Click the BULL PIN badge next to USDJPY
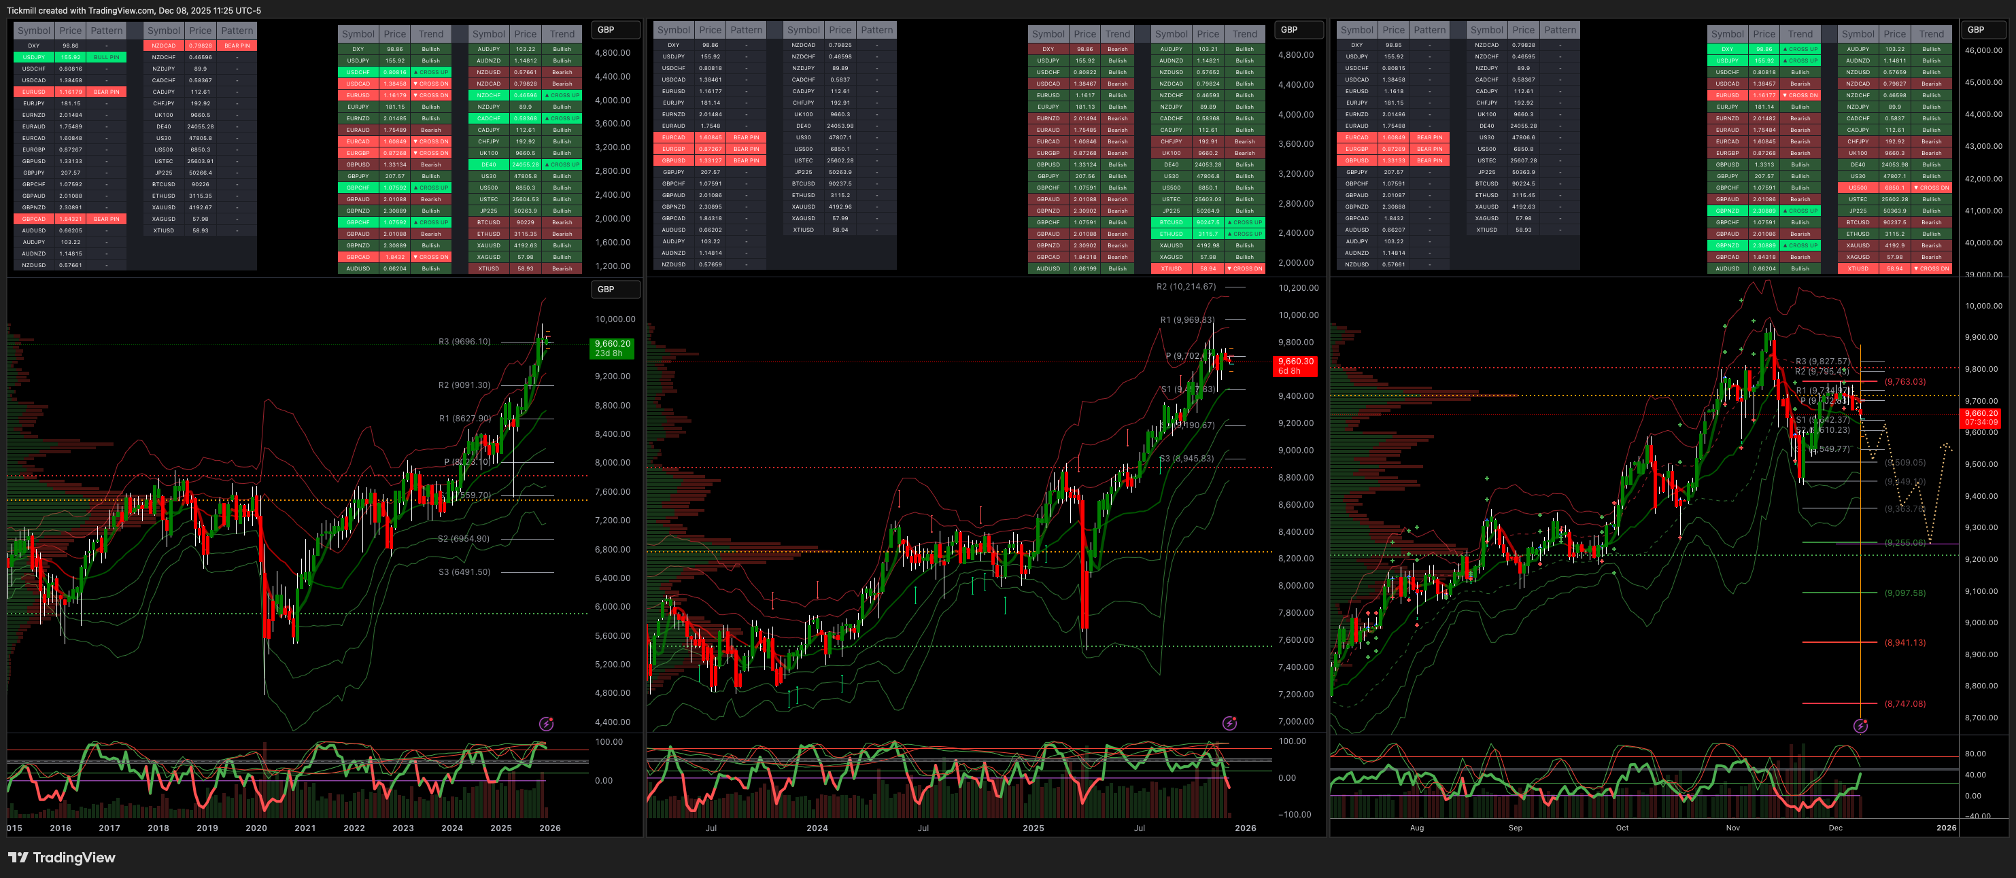 pyautogui.click(x=107, y=57)
